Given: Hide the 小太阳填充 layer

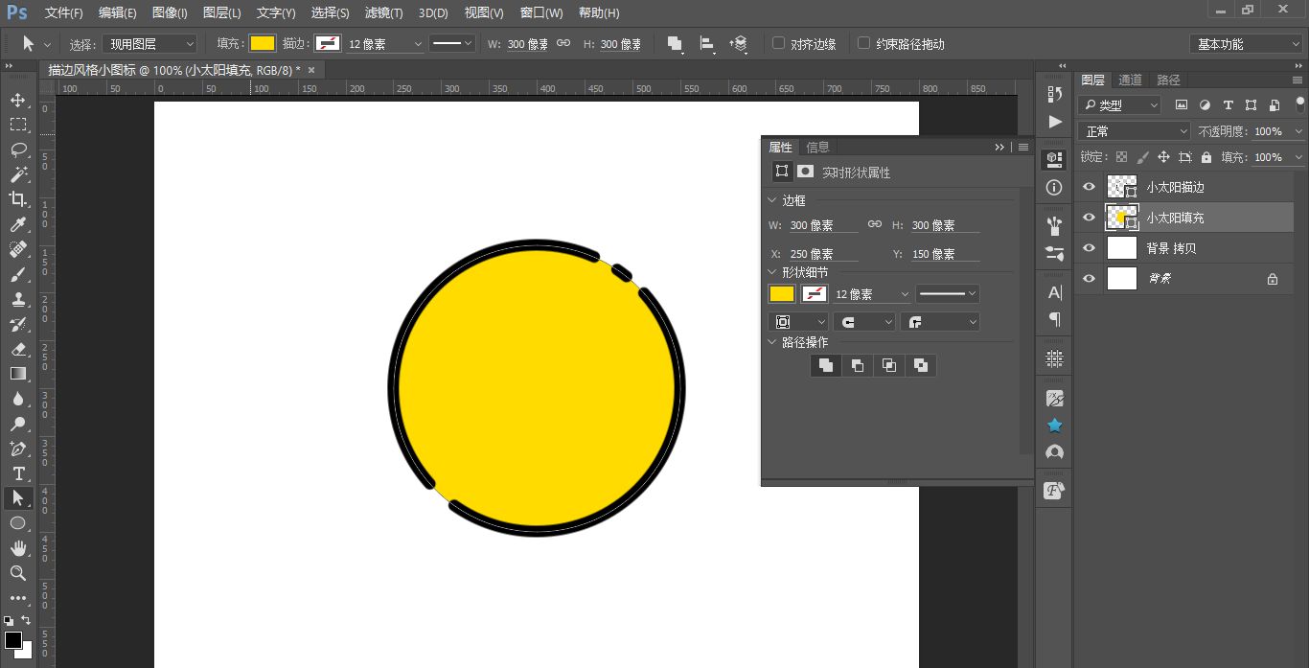Looking at the screenshot, I should pos(1088,218).
